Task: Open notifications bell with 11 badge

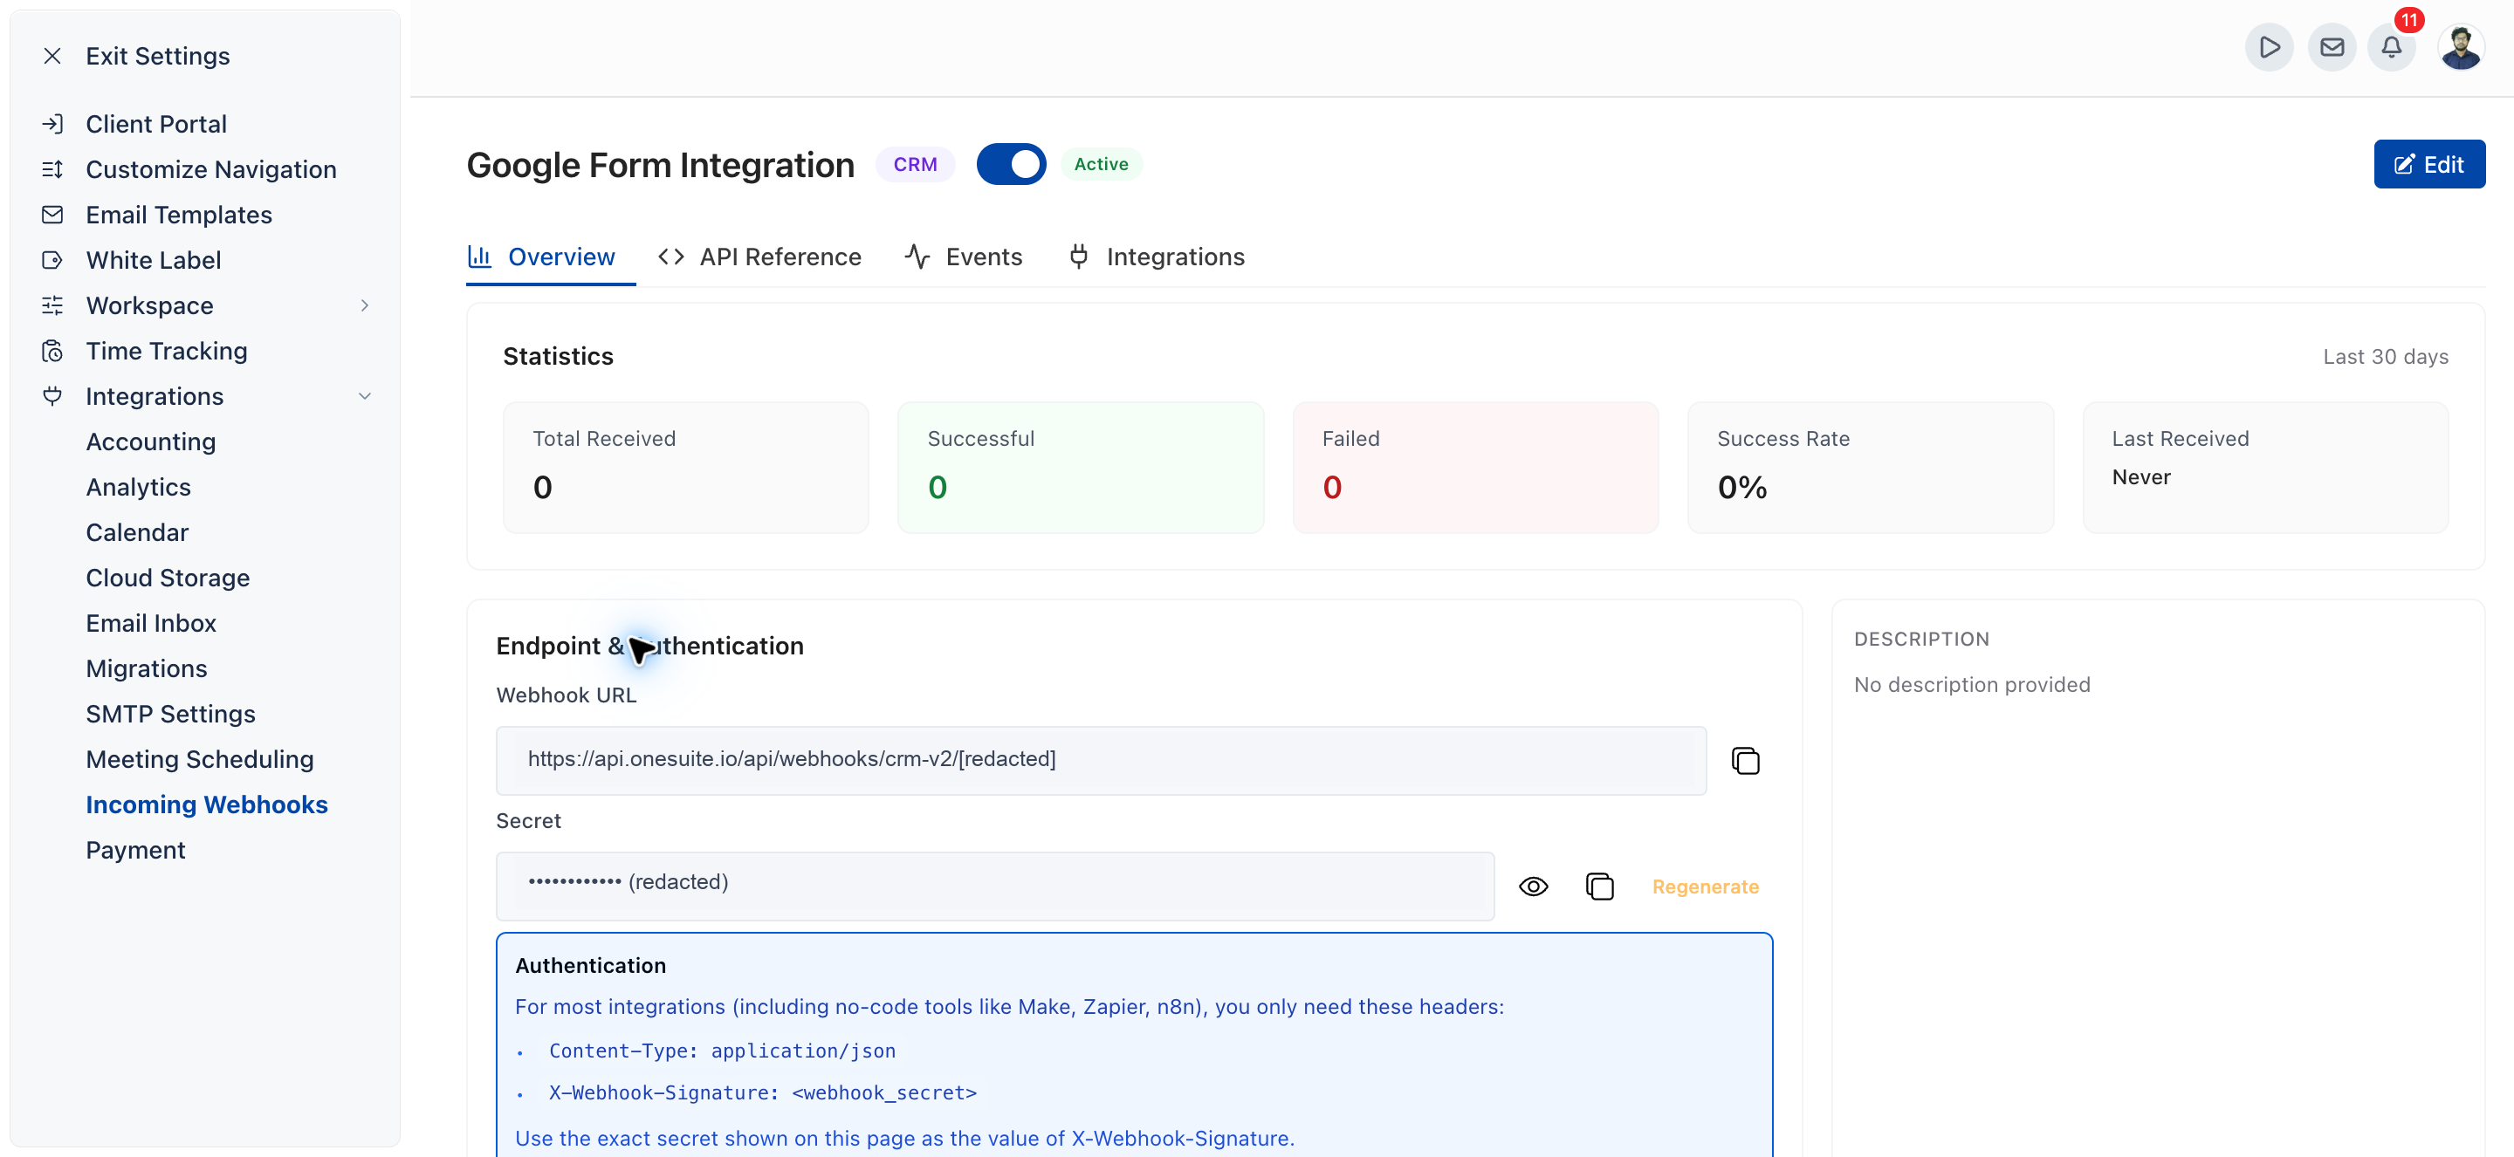Action: point(2392,47)
